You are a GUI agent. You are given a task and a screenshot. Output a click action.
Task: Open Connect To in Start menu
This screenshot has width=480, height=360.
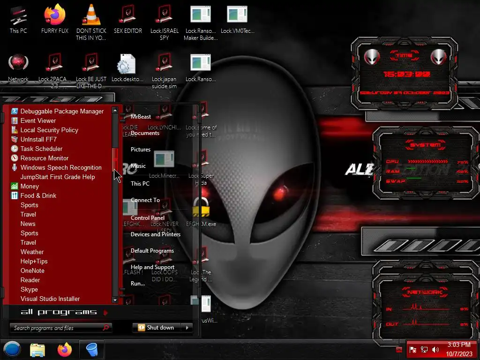pyautogui.click(x=145, y=200)
